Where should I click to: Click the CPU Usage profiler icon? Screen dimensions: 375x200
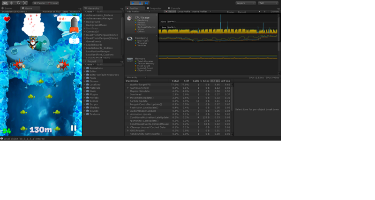click(x=130, y=18)
